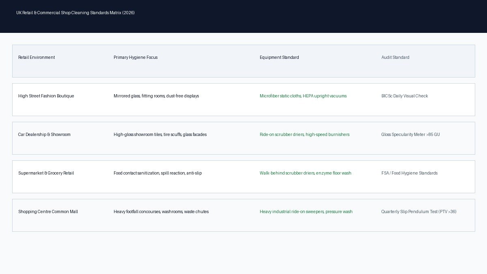Select the 'Primary Hygiene Focus' column header
Screen dimensions: 487x274
pos(136,57)
